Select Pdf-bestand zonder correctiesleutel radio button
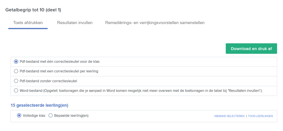This screenshot has height=131, width=283. [x=16, y=81]
